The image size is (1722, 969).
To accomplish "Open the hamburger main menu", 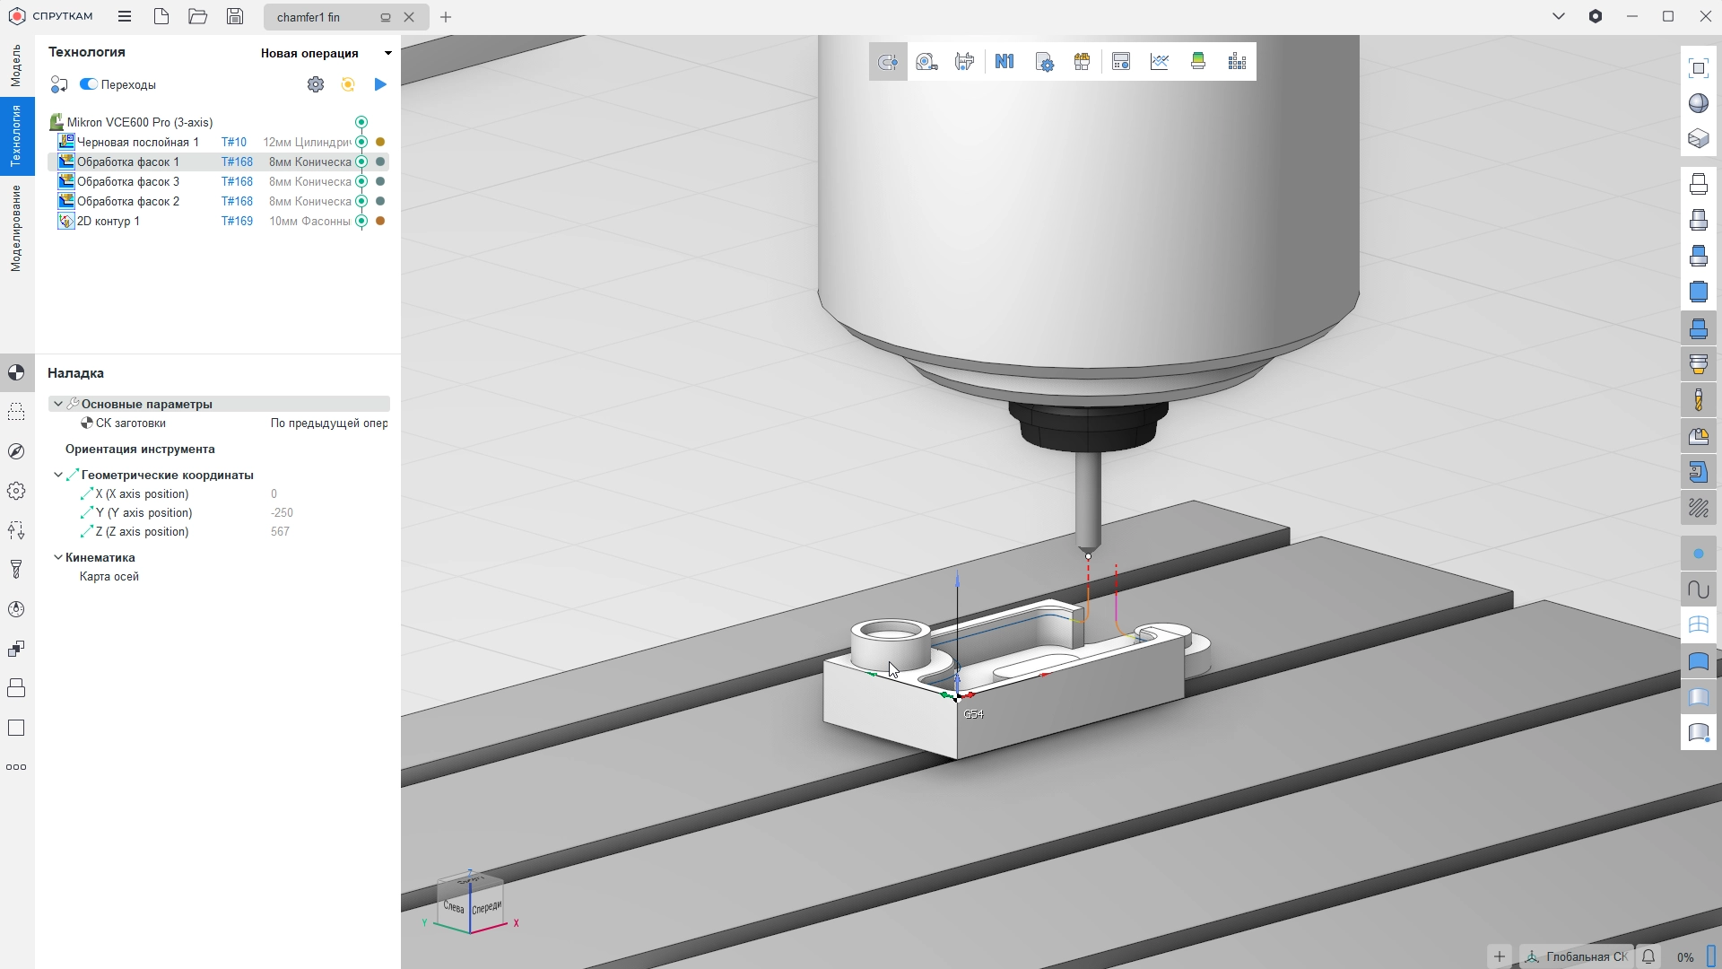I will point(125,16).
